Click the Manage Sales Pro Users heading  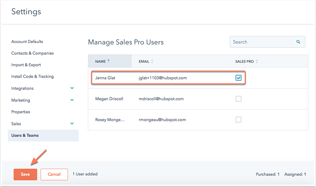pos(126,42)
